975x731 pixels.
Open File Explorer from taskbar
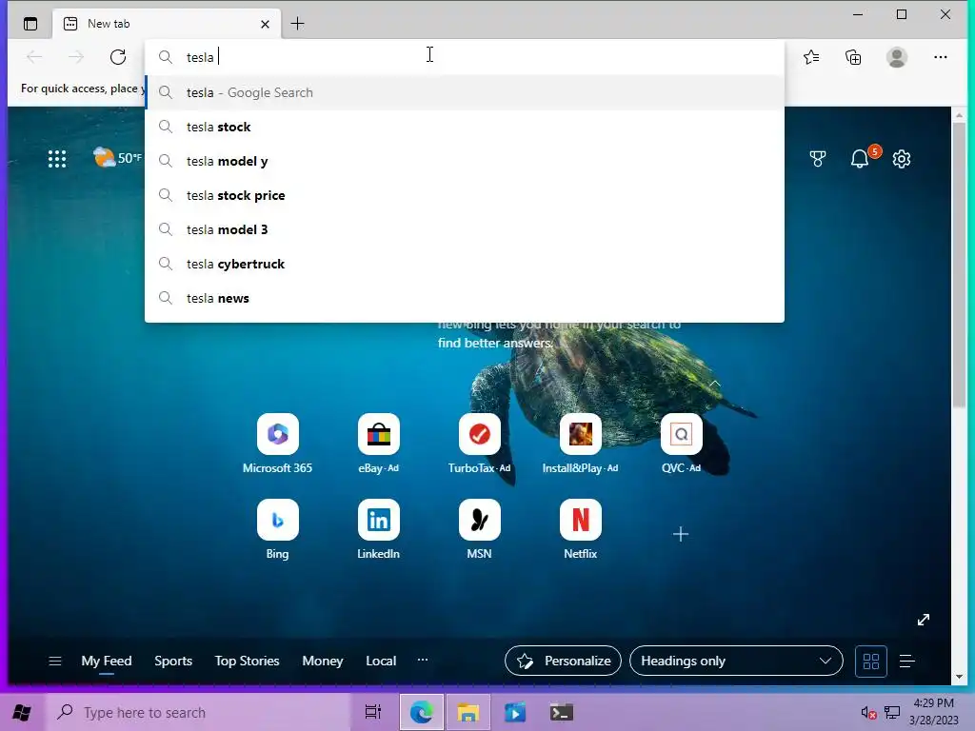(468, 712)
